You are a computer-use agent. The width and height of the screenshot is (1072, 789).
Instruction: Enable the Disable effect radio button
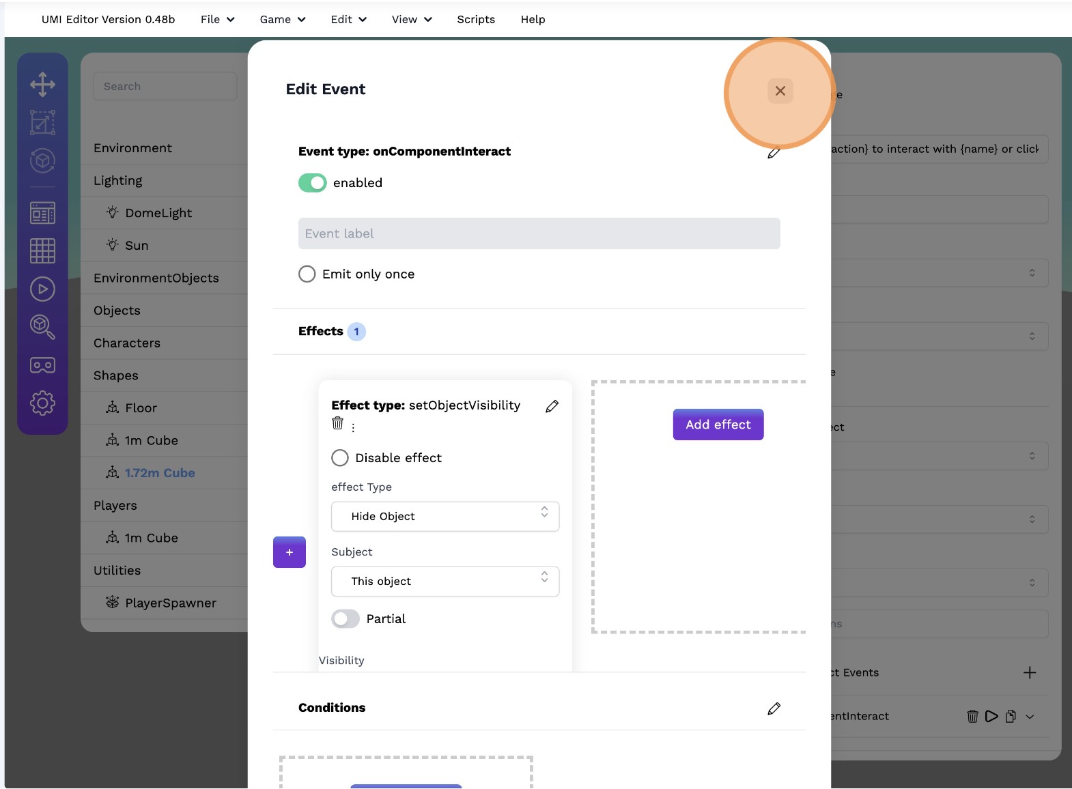click(x=340, y=458)
